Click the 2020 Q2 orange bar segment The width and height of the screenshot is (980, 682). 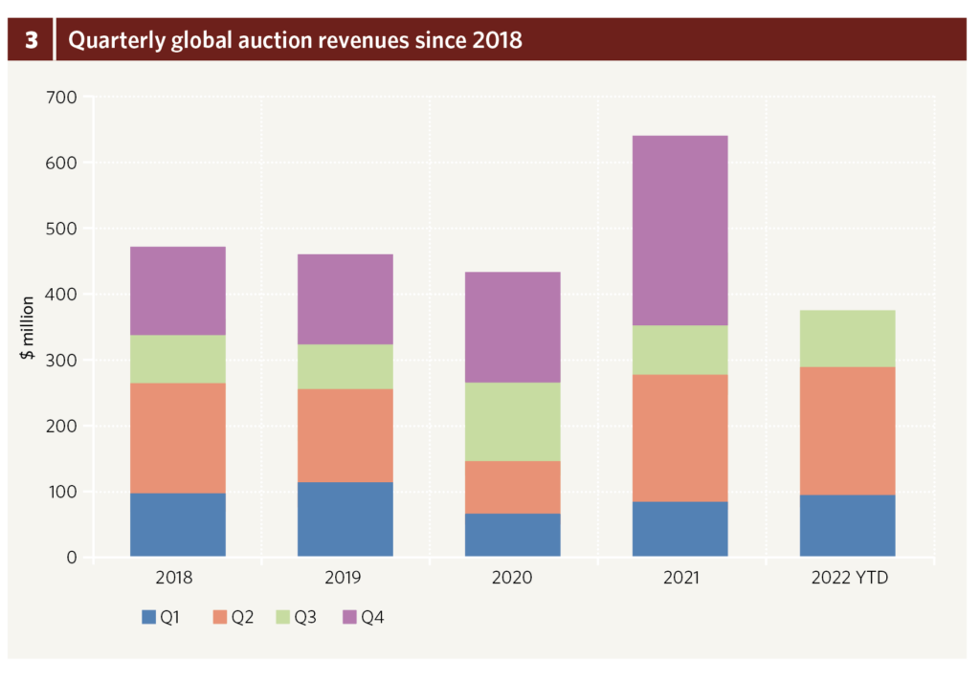tap(512, 487)
